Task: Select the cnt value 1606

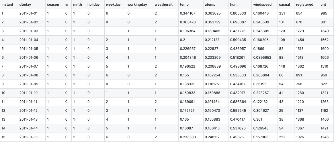Action: (x=325, y=58)
